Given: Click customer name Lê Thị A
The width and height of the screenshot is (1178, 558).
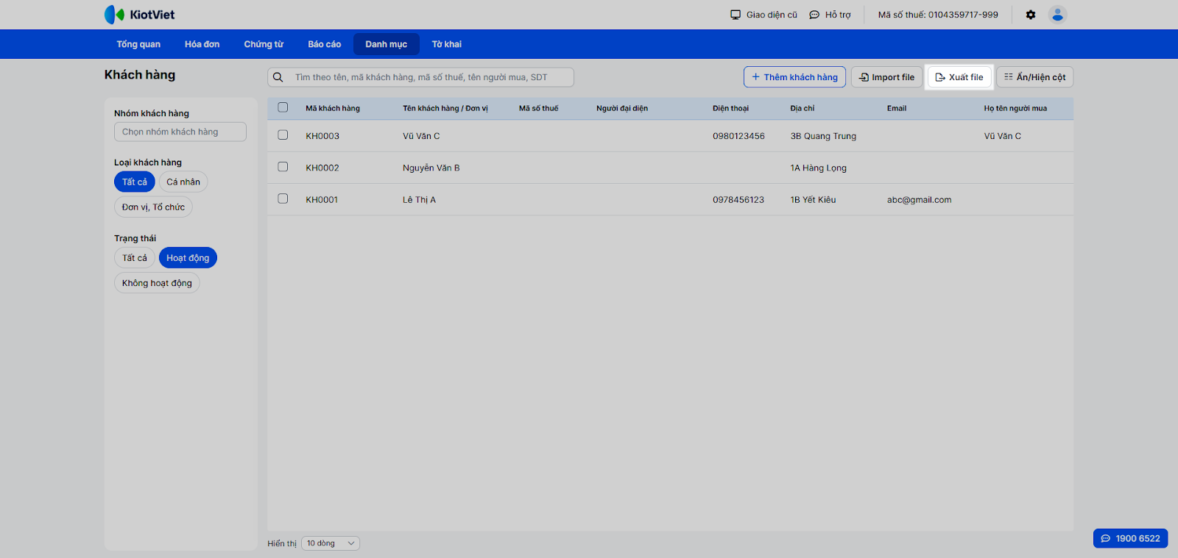Looking at the screenshot, I should click(x=419, y=199).
